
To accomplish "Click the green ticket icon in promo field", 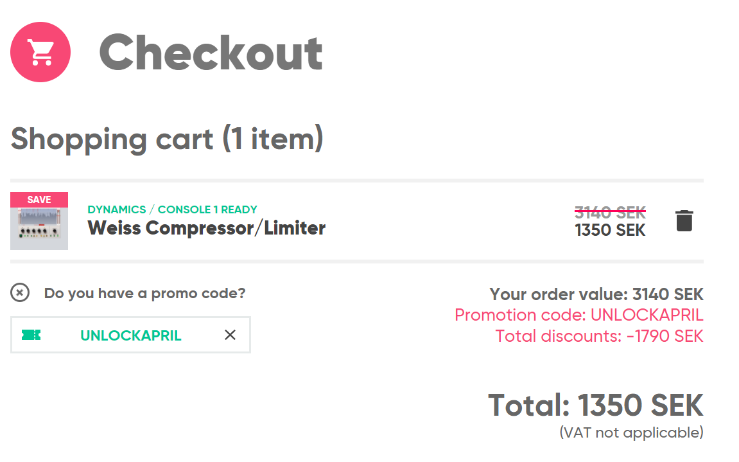I will tap(31, 335).
